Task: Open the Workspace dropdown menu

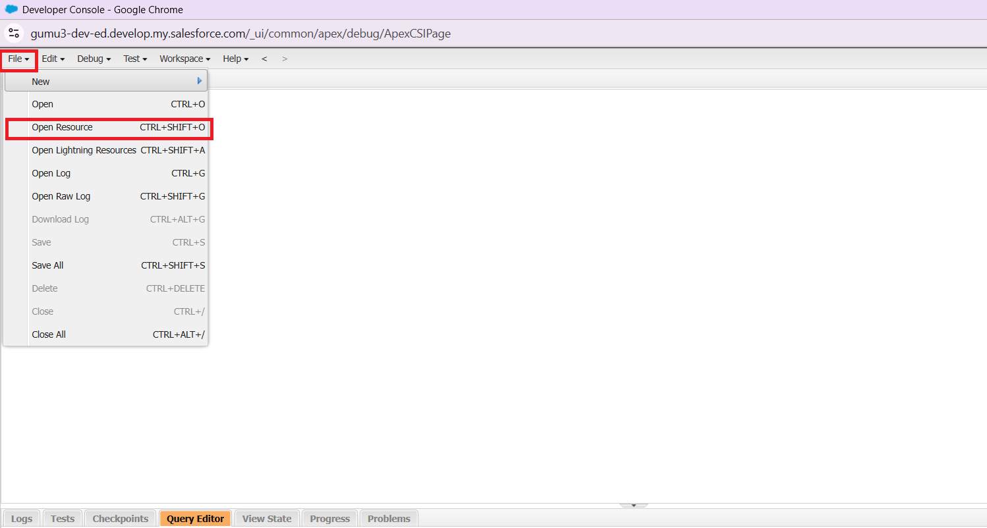Action: (184, 59)
